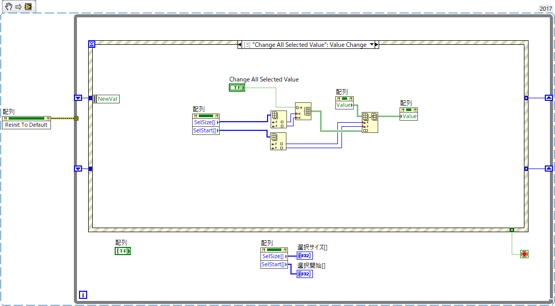This screenshot has width=555, height=306.
Task: Click the SelStart[] property wired to 選択開始[]
Action: (274, 265)
